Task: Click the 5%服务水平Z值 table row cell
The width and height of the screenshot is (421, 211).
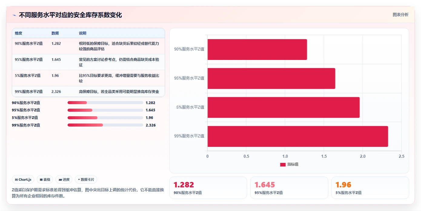Action: click(28, 76)
